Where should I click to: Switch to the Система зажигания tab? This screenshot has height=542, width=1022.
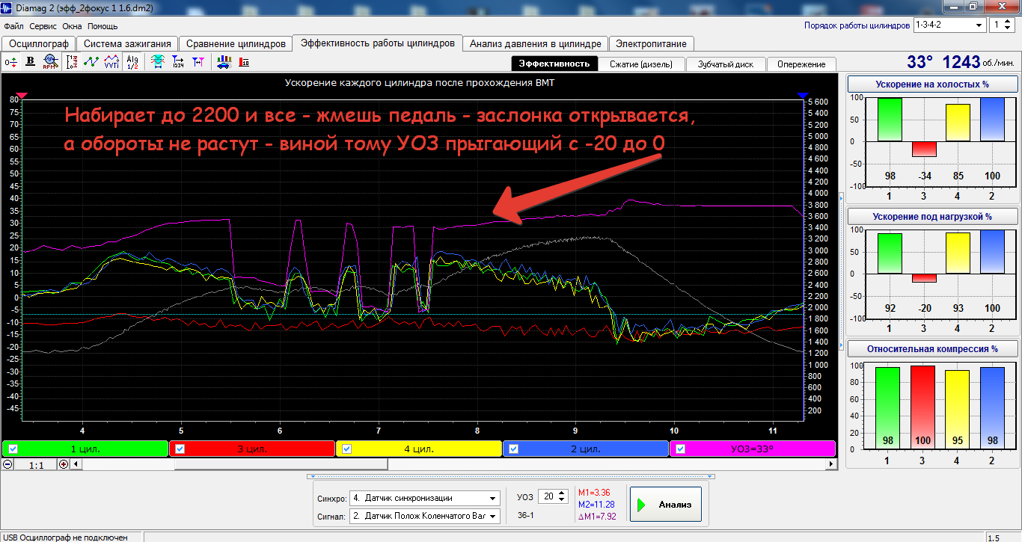click(127, 43)
